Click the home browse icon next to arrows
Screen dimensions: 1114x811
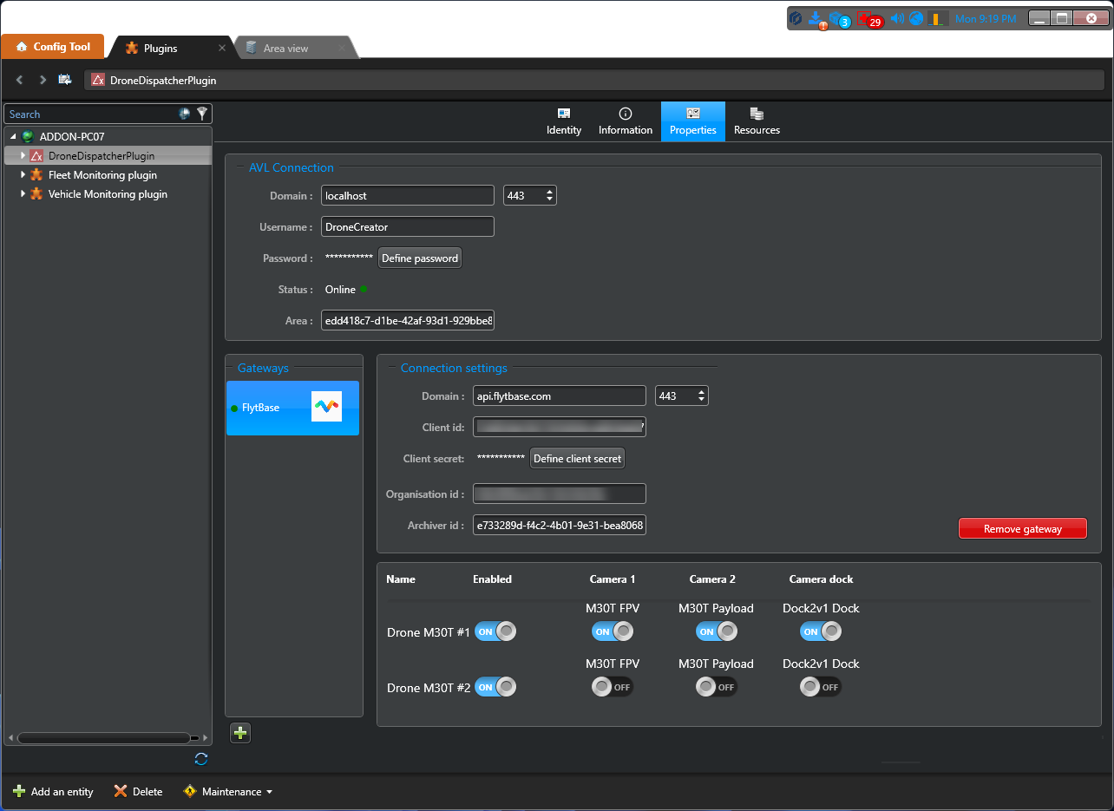tap(65, 80)
